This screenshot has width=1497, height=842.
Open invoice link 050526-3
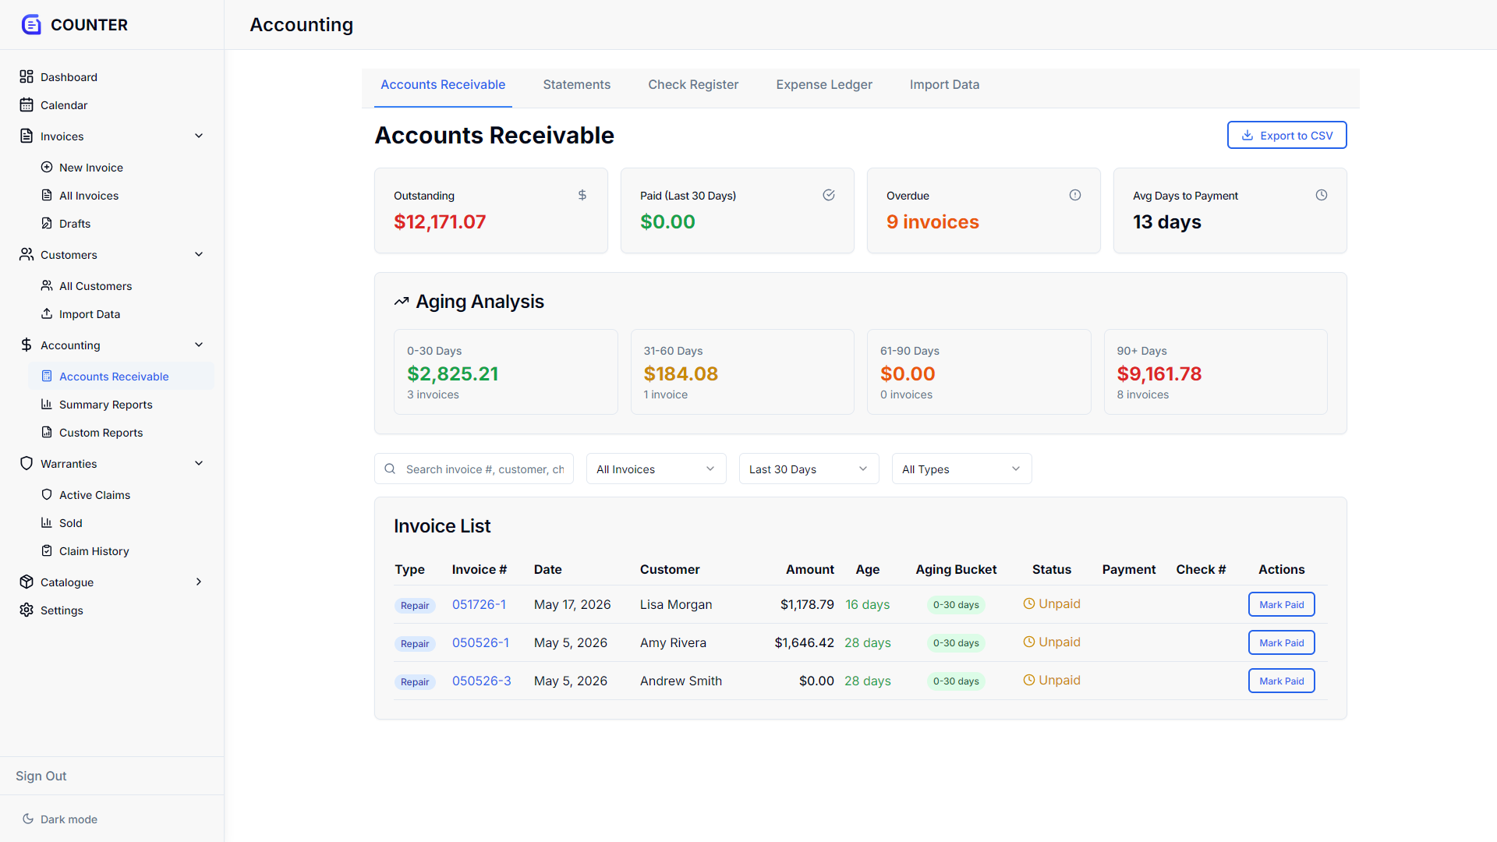click(481, 681)
